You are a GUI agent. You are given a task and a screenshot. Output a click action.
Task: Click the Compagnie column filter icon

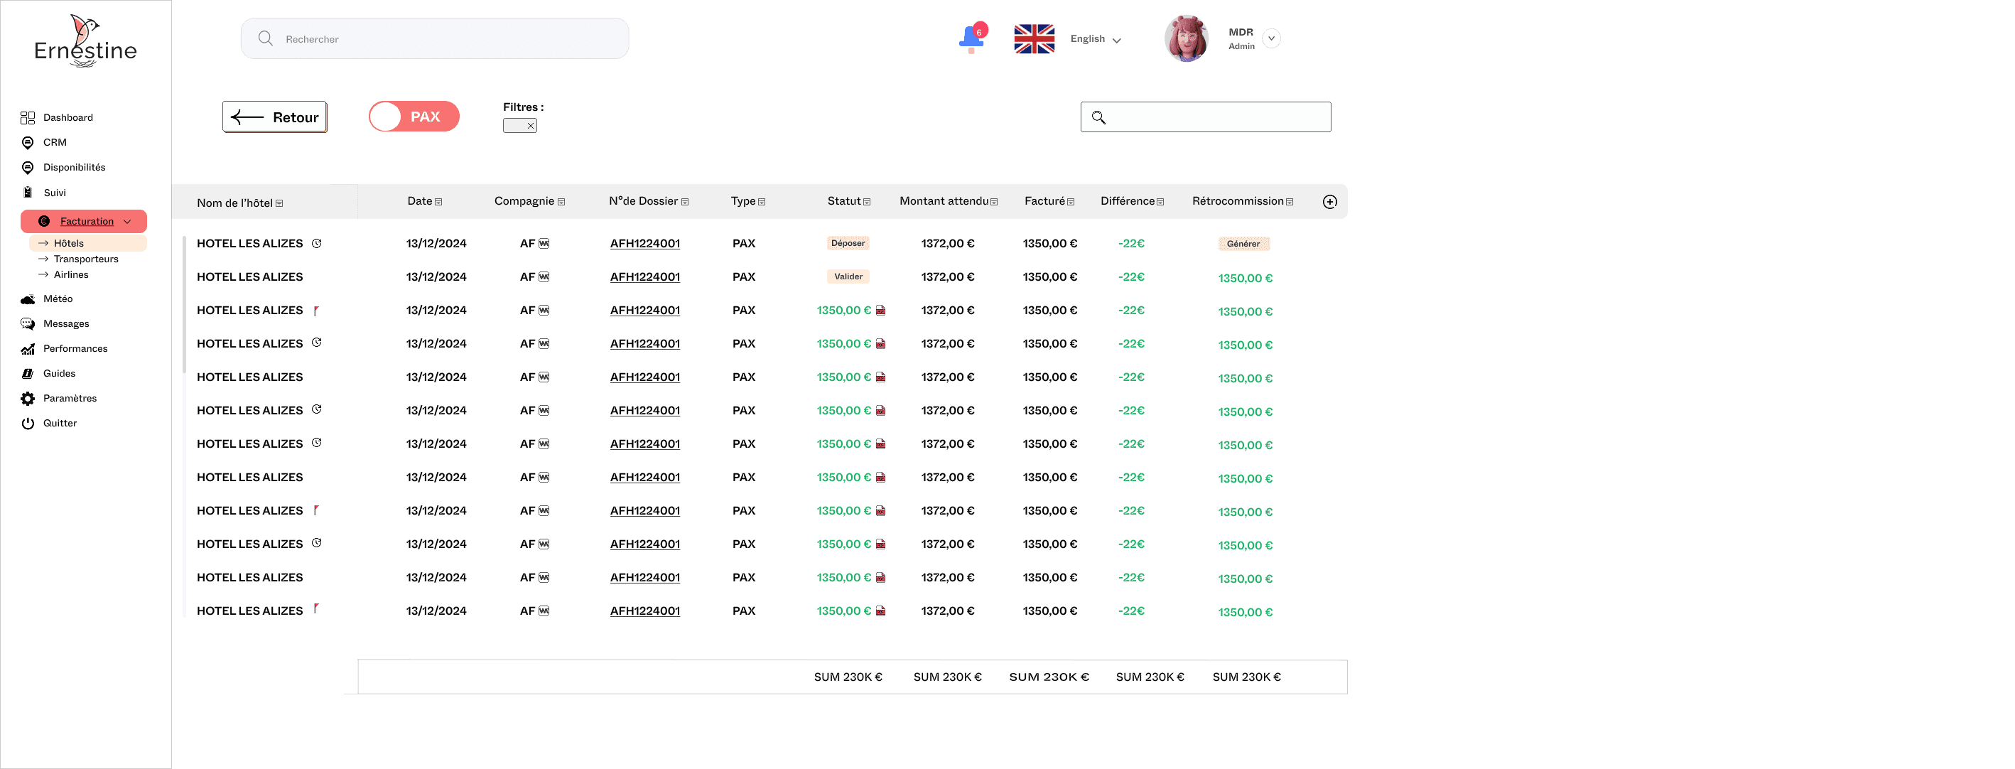click(x=561, y=202)
